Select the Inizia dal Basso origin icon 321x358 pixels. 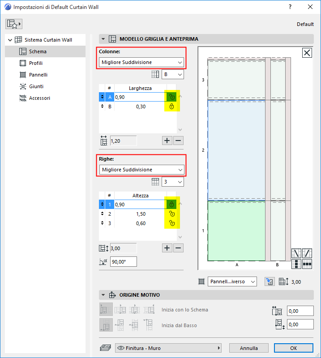pos(106,325)
